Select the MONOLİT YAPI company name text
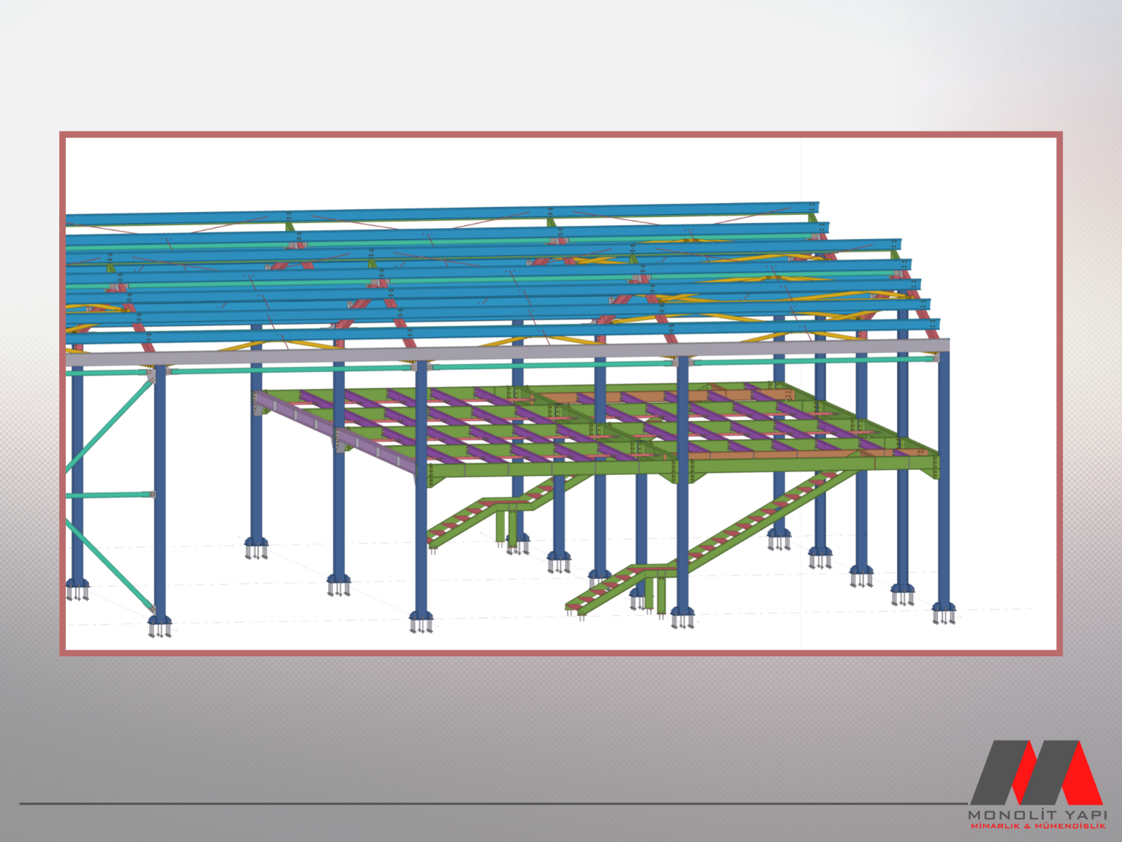This screenshot has width=1122, height=842. tap(1037, 814)
